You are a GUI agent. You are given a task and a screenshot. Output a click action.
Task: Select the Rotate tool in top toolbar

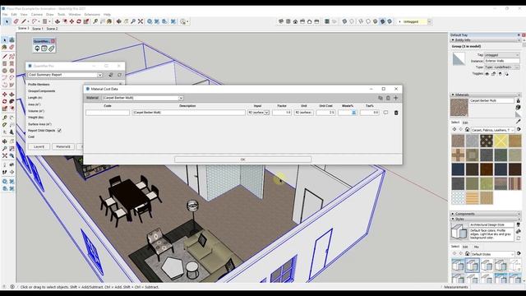[79, 21]
